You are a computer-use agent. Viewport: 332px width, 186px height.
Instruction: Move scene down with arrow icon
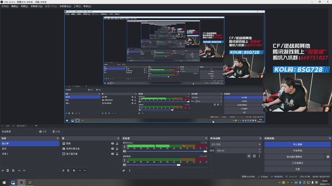click(x=24, y=170)
